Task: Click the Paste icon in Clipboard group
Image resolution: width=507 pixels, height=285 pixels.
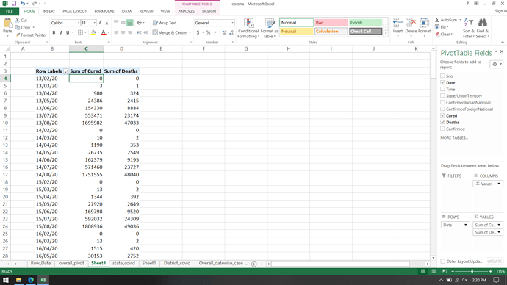Action: coord(7,24)
